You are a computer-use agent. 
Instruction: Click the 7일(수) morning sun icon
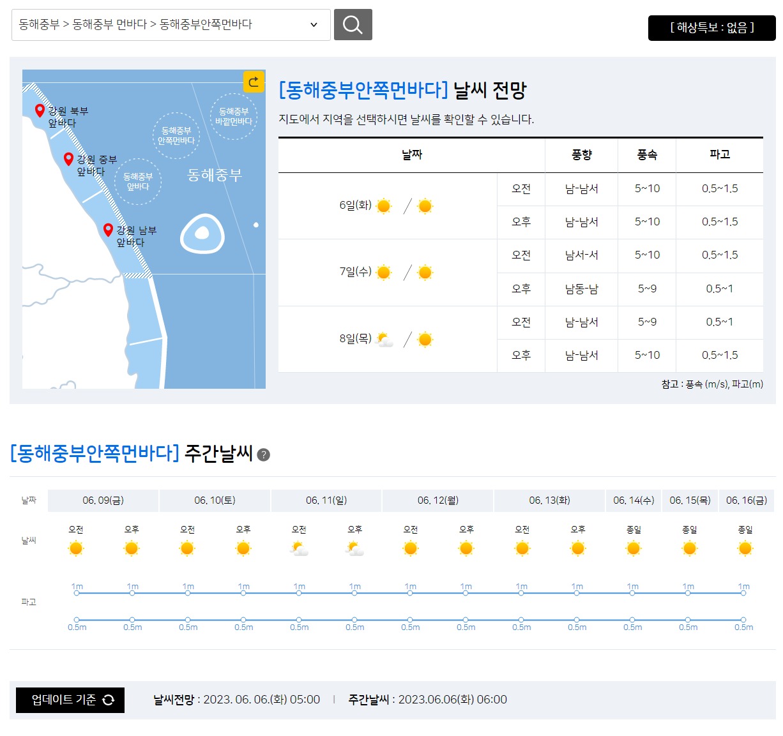tap(384, 273)
